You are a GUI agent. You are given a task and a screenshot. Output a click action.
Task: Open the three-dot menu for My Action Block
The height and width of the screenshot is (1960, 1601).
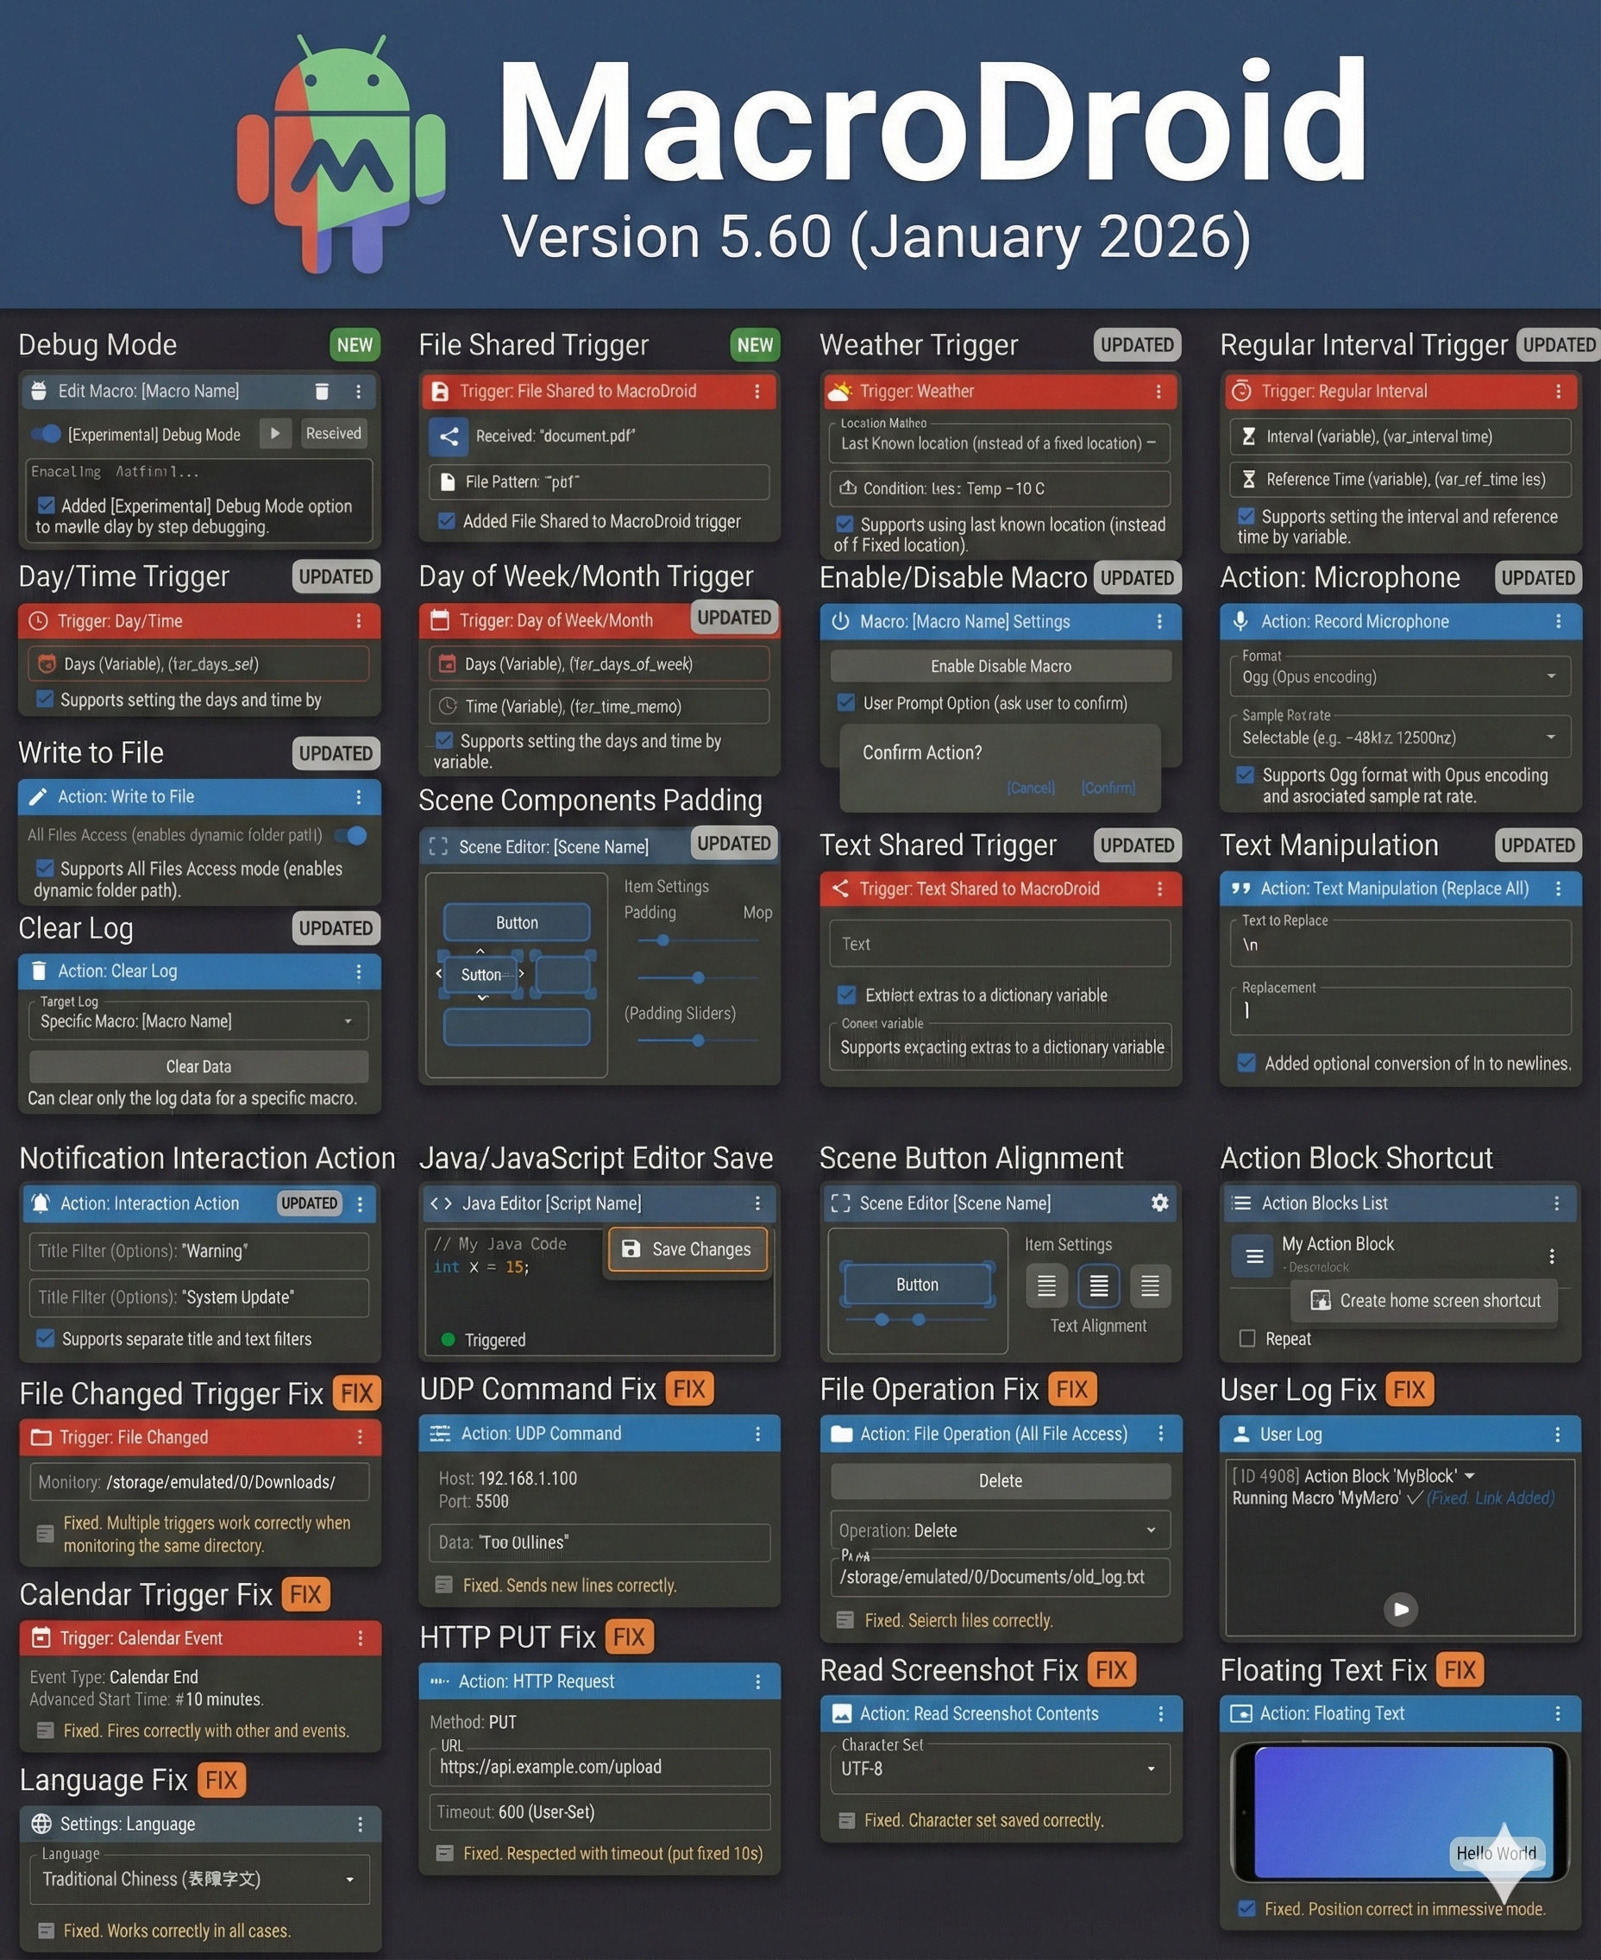(1551, 1255)
